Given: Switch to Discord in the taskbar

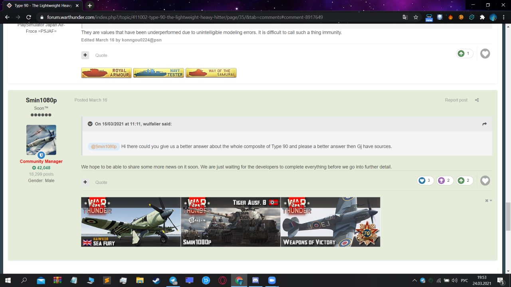Looking at the screenshot, I should point(255,280).
